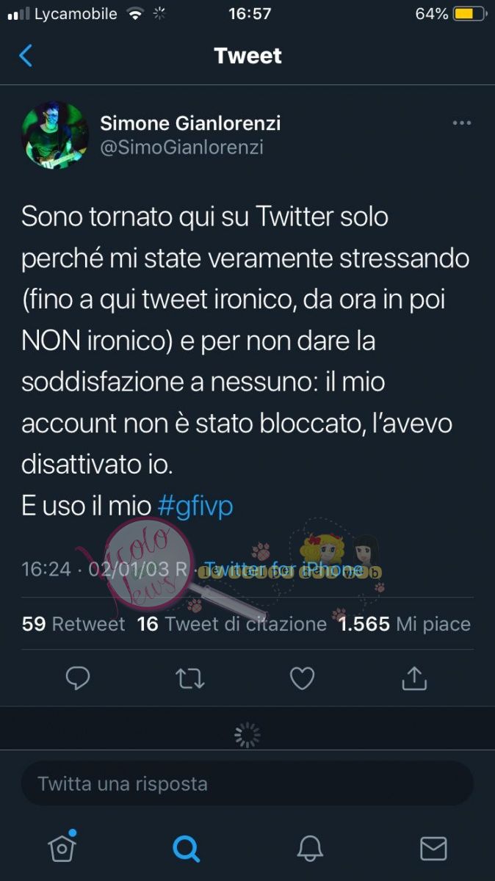Image resolution: width=495 pixels, height=881 pixels.
Task: Tap the @SimoGianlorenzi handle
Action: tap(181, 148)
